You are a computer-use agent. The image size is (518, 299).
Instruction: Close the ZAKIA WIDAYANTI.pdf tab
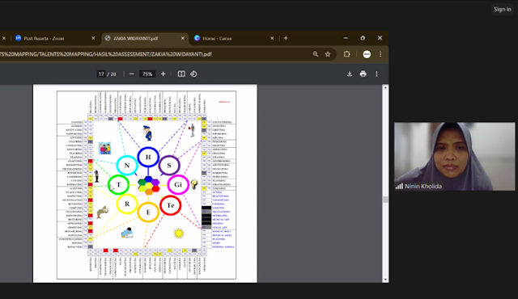pyautogui.click(x=183, y=38)
